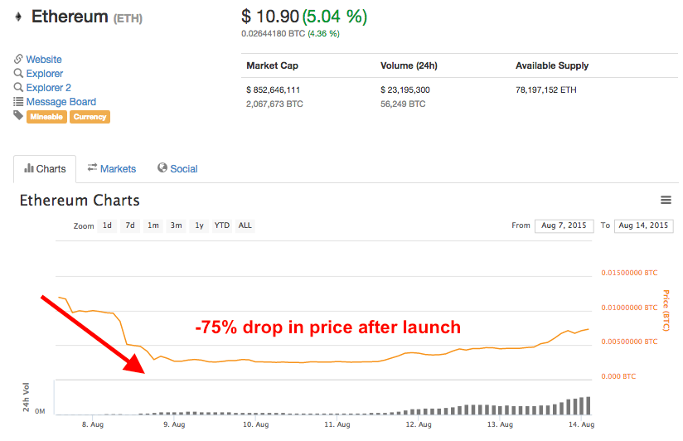Screen dimensions: 683x441
Task: Click the 12. Aug axis date
Action: click(419, 424)
